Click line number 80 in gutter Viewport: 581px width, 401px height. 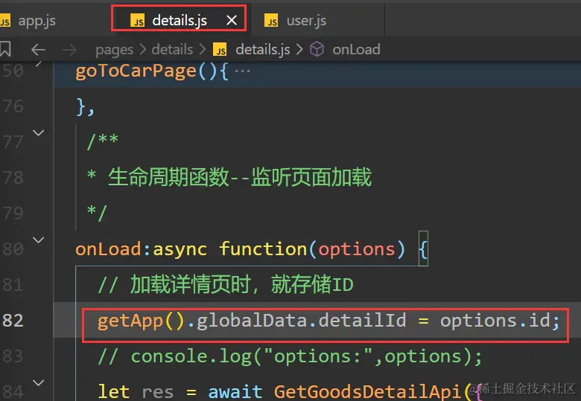tap(13, 249)
